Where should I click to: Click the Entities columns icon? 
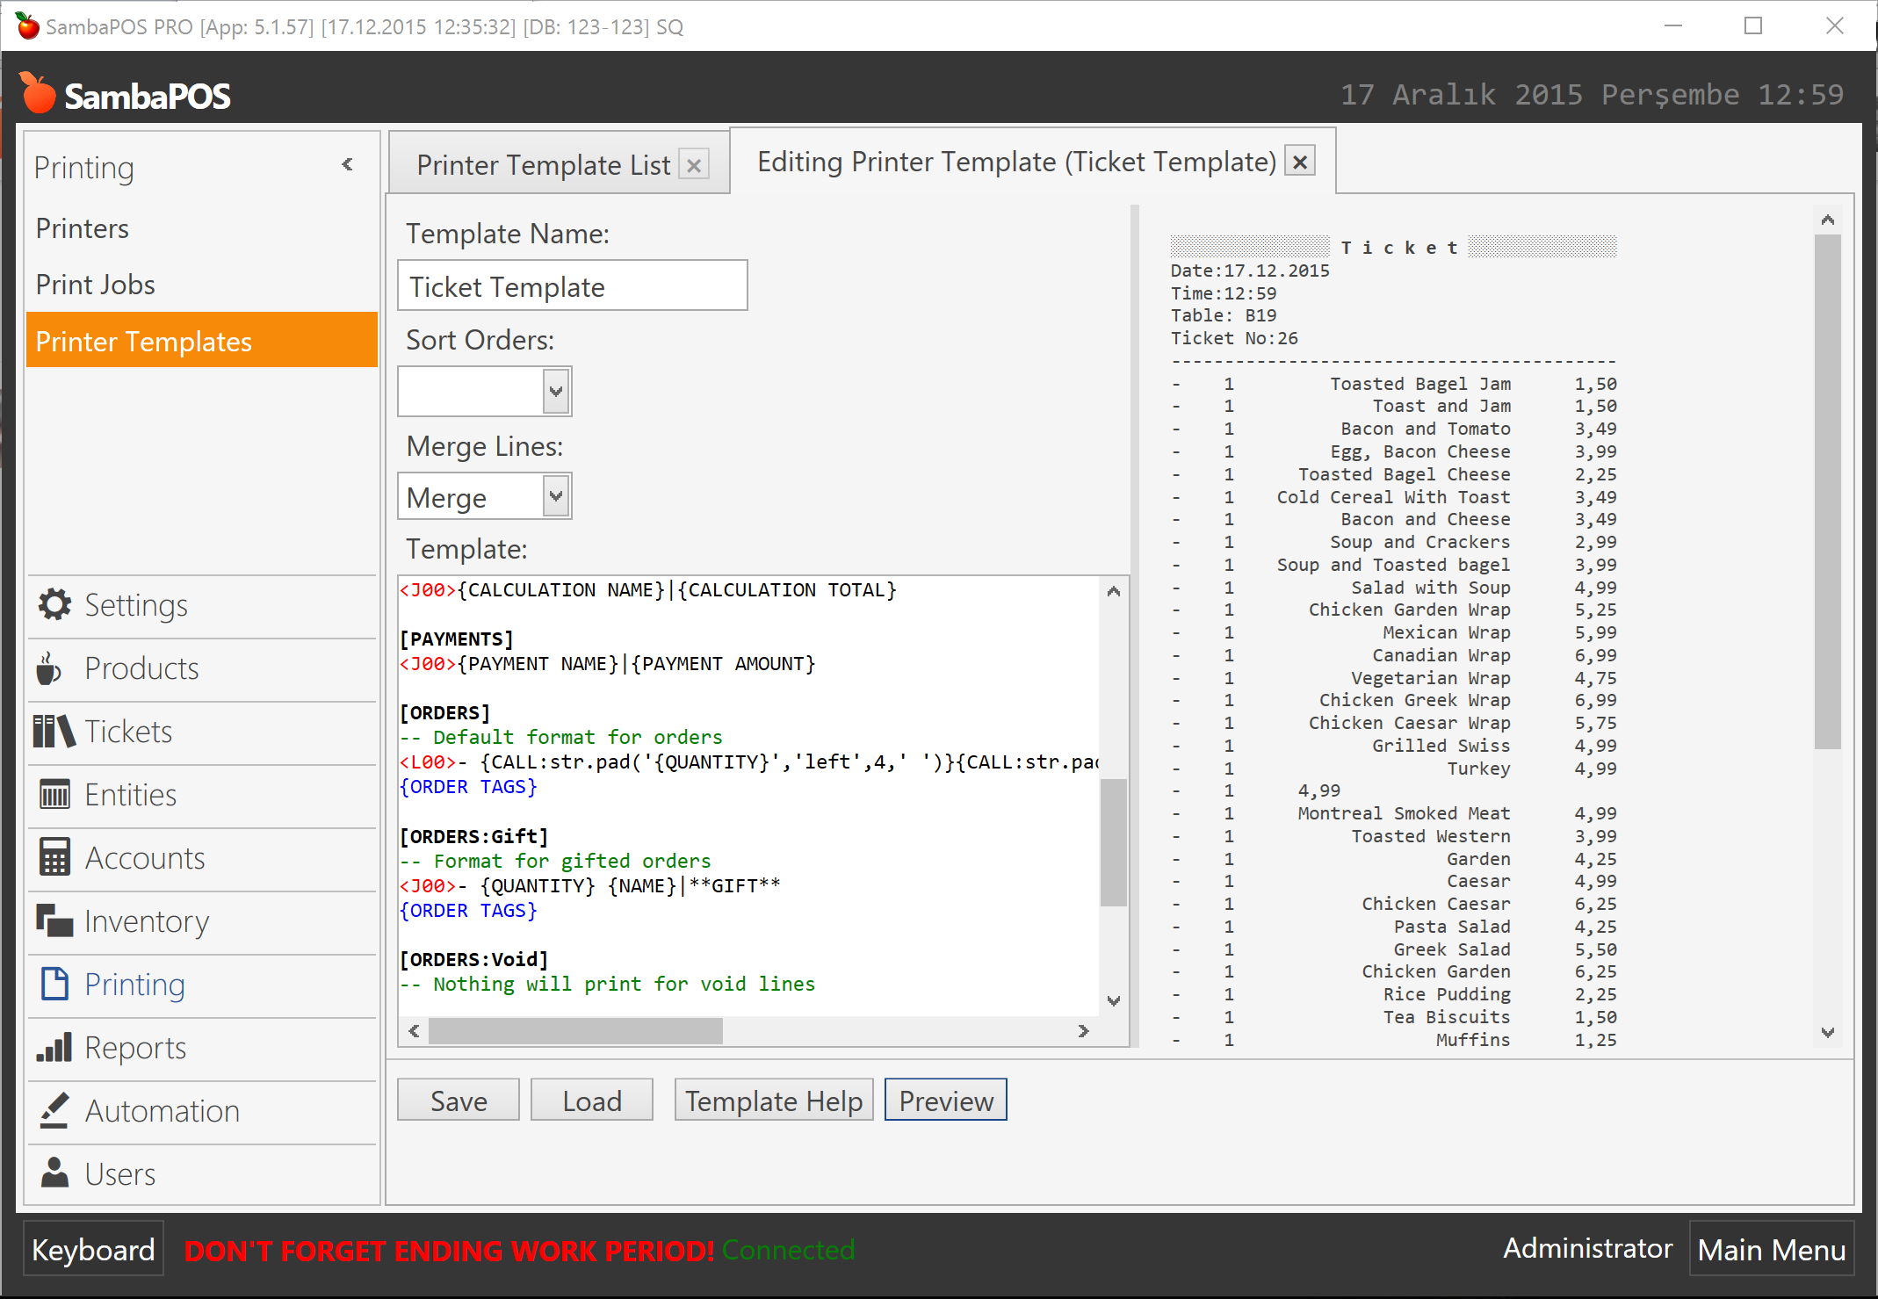coord(54,794)
